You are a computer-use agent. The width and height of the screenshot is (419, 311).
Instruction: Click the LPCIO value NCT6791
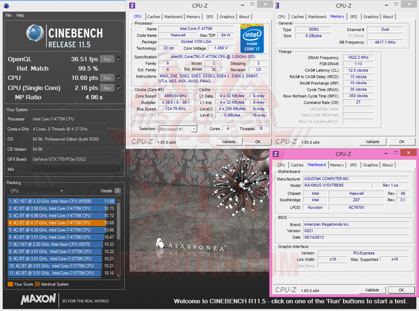(x=356, y=208)
